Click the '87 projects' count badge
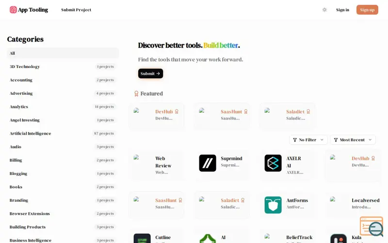The image size is (388, 243). 104,133
